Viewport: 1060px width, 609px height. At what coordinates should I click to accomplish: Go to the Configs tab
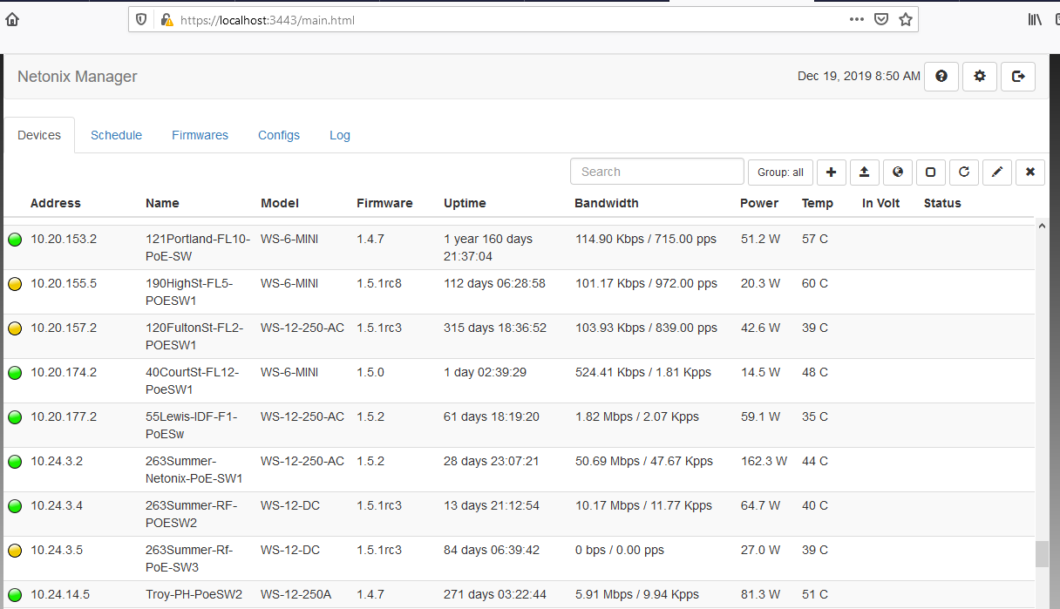point(279,135)
